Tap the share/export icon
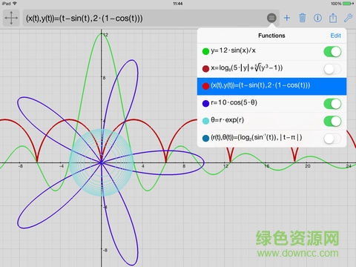The width and height of the screenshot is (356, 267). coord(333,18)
